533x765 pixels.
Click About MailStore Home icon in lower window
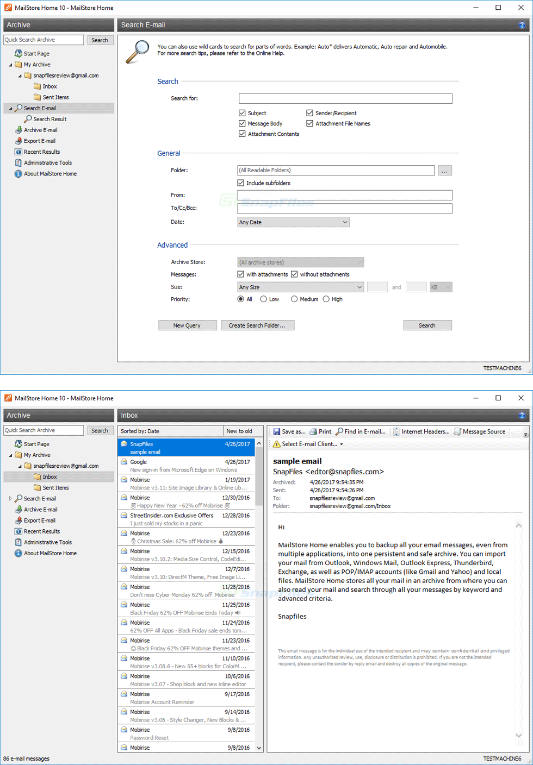(18, 553)
